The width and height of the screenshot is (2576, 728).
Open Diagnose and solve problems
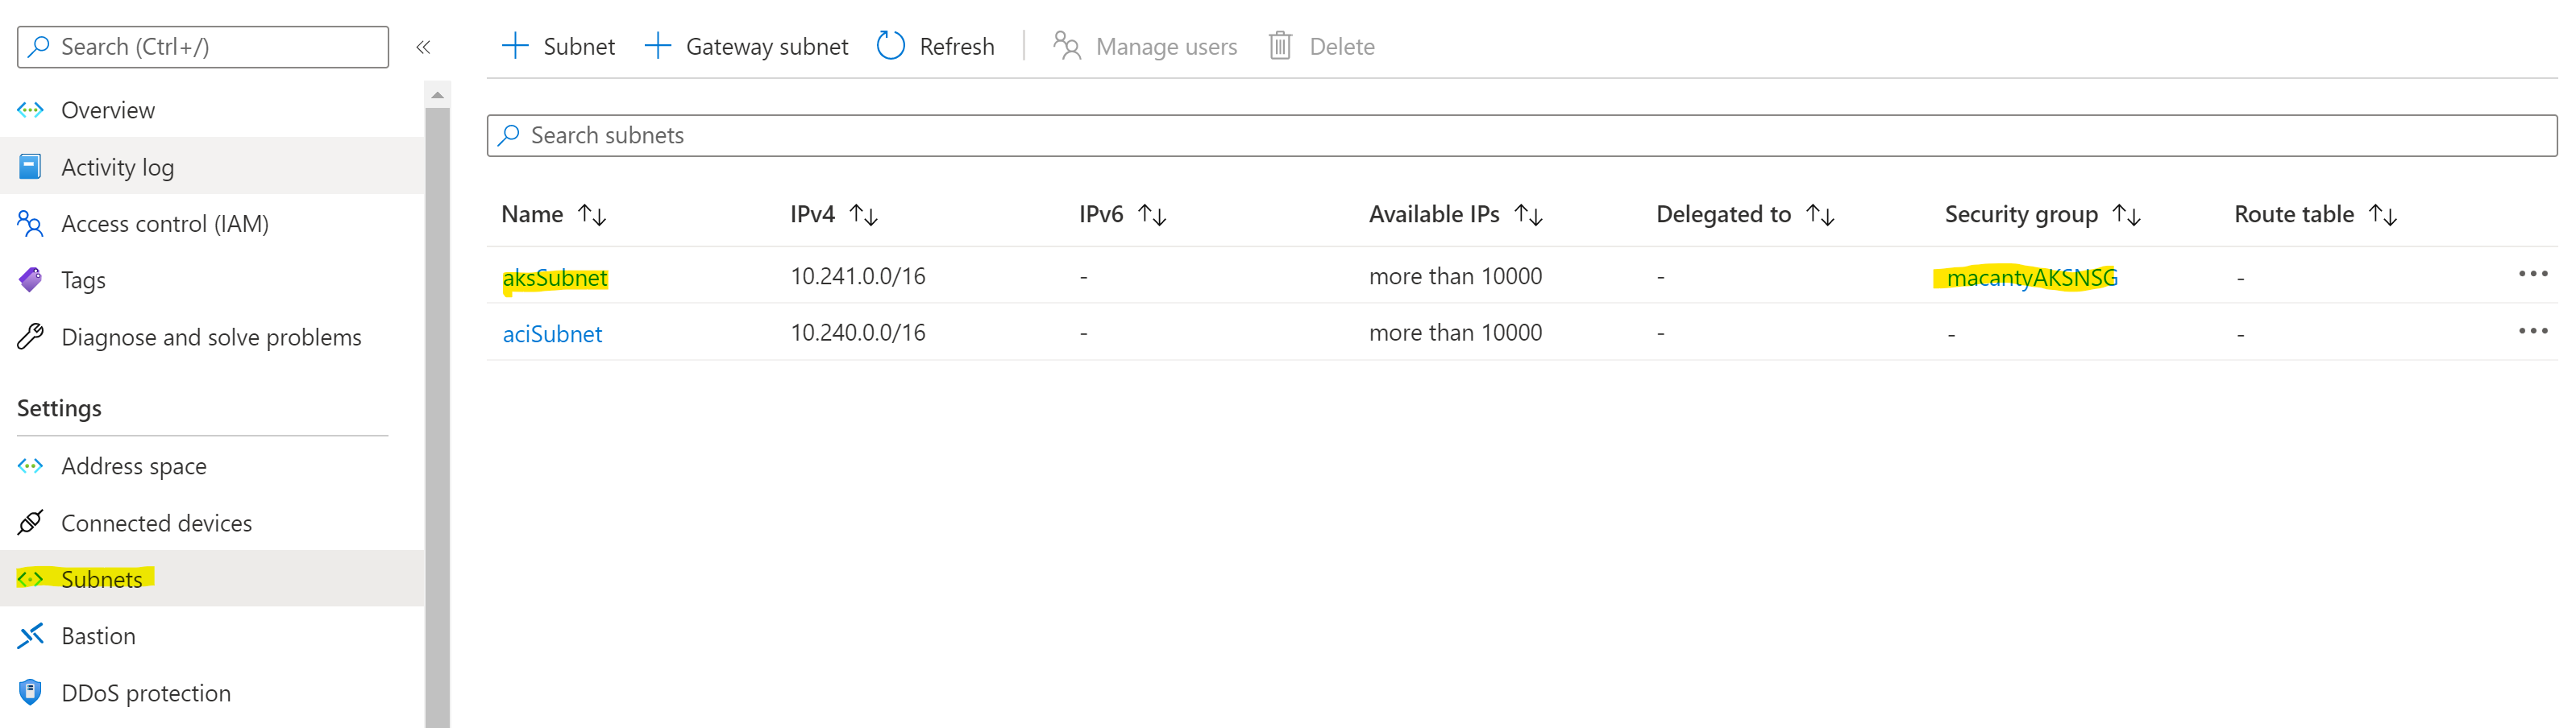click(x=212, y=337)
